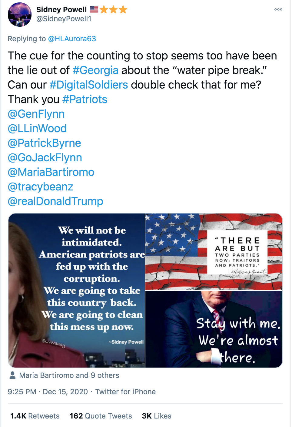Click the tagged people person icon
The width and height of the screenshot is (292, 427).
(x=12, y=375)
